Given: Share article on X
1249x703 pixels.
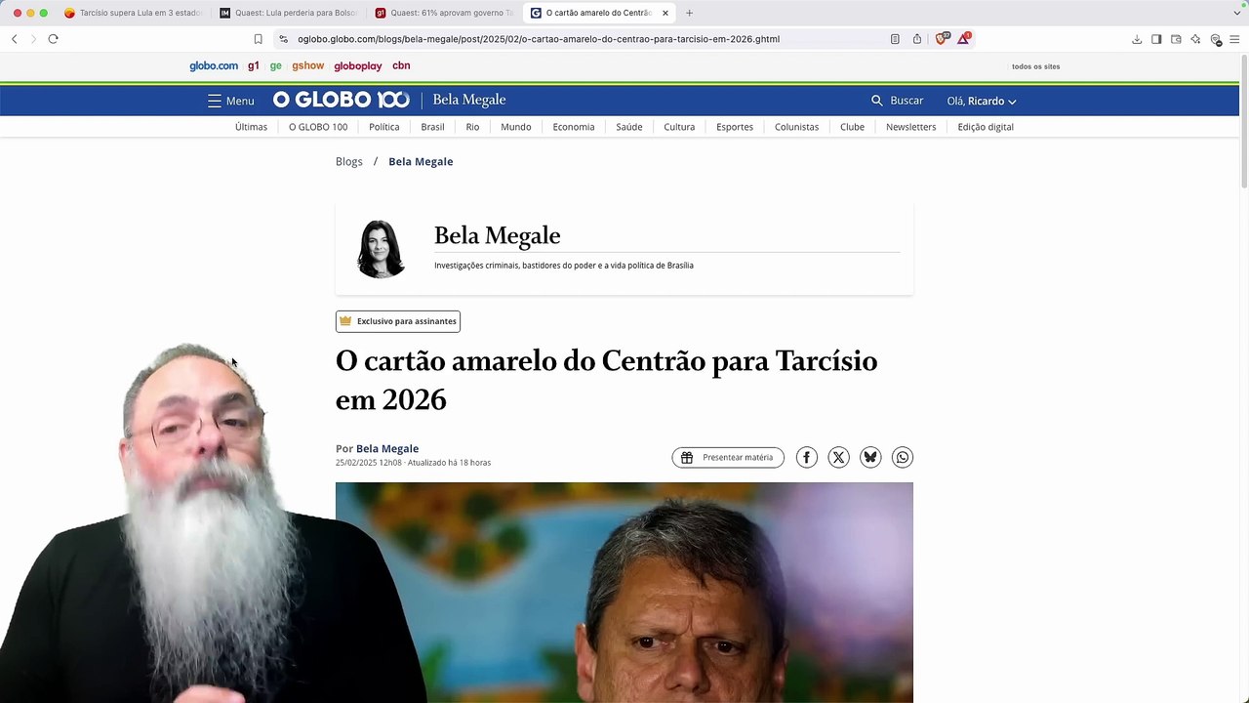Looking at the screenshot, I should pyautogui.click(x=839, y=457).
